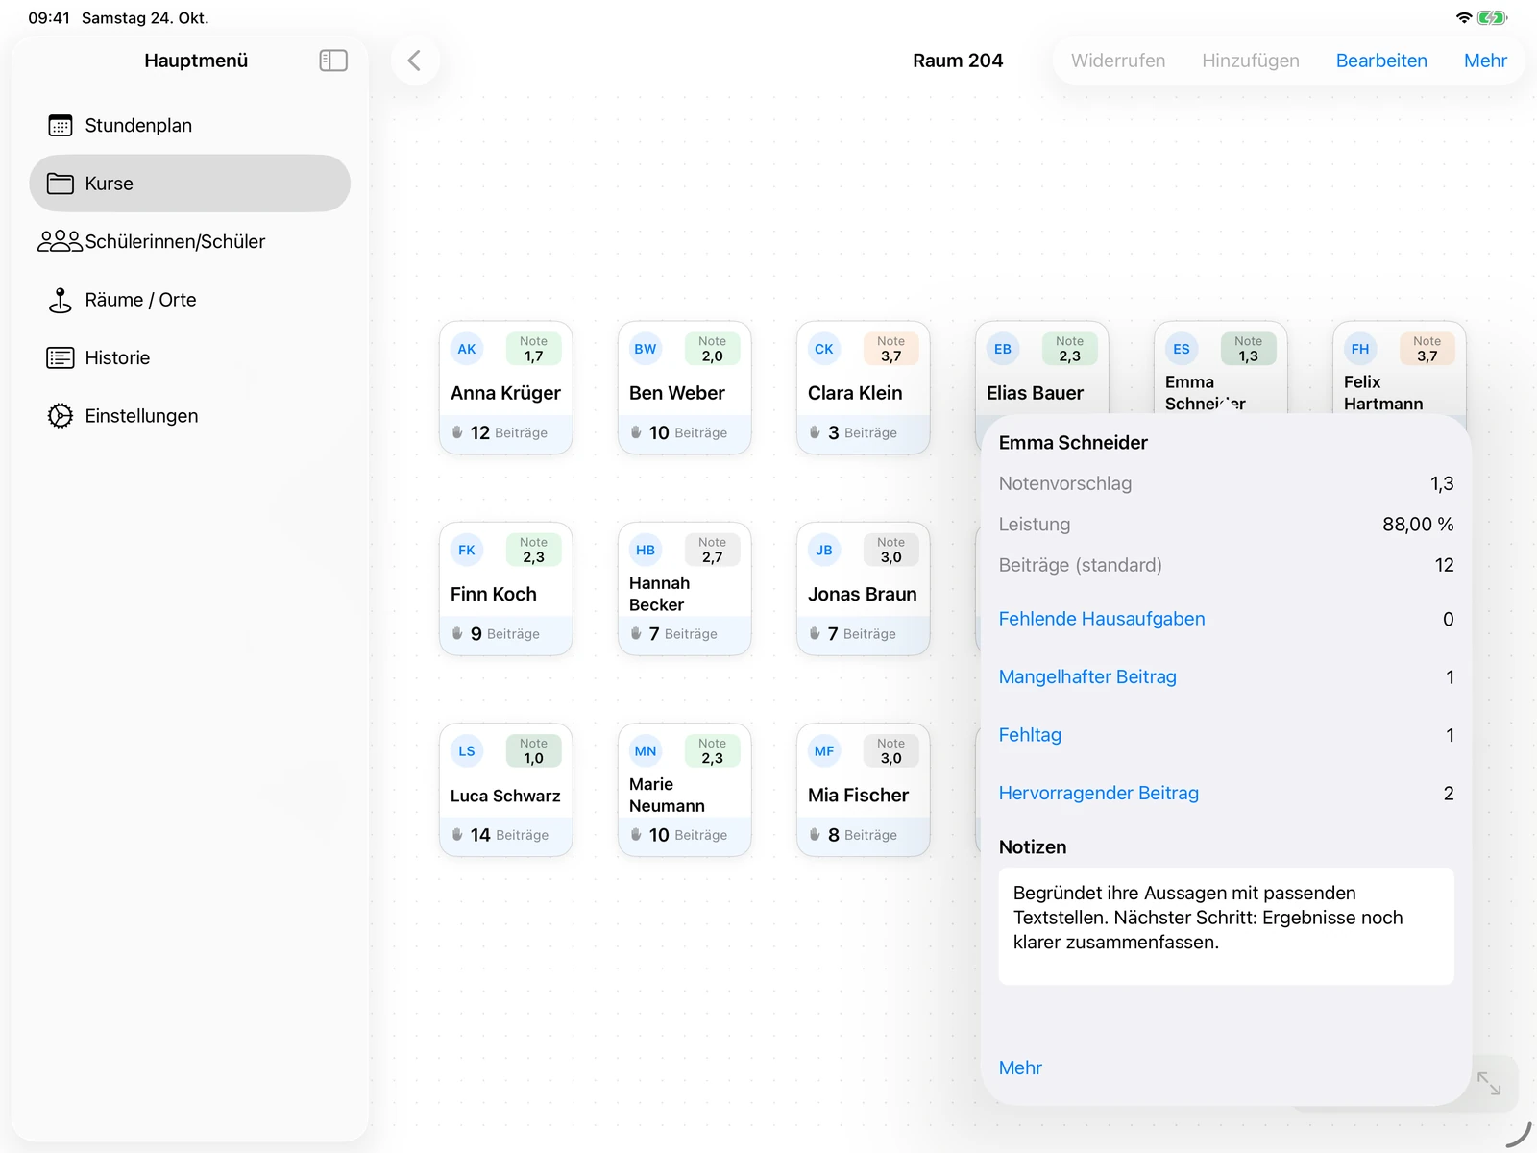This screenshot has height=1153, width=1537.
Task: Click Widerrufen in the toolbar
Action: 1118,61
